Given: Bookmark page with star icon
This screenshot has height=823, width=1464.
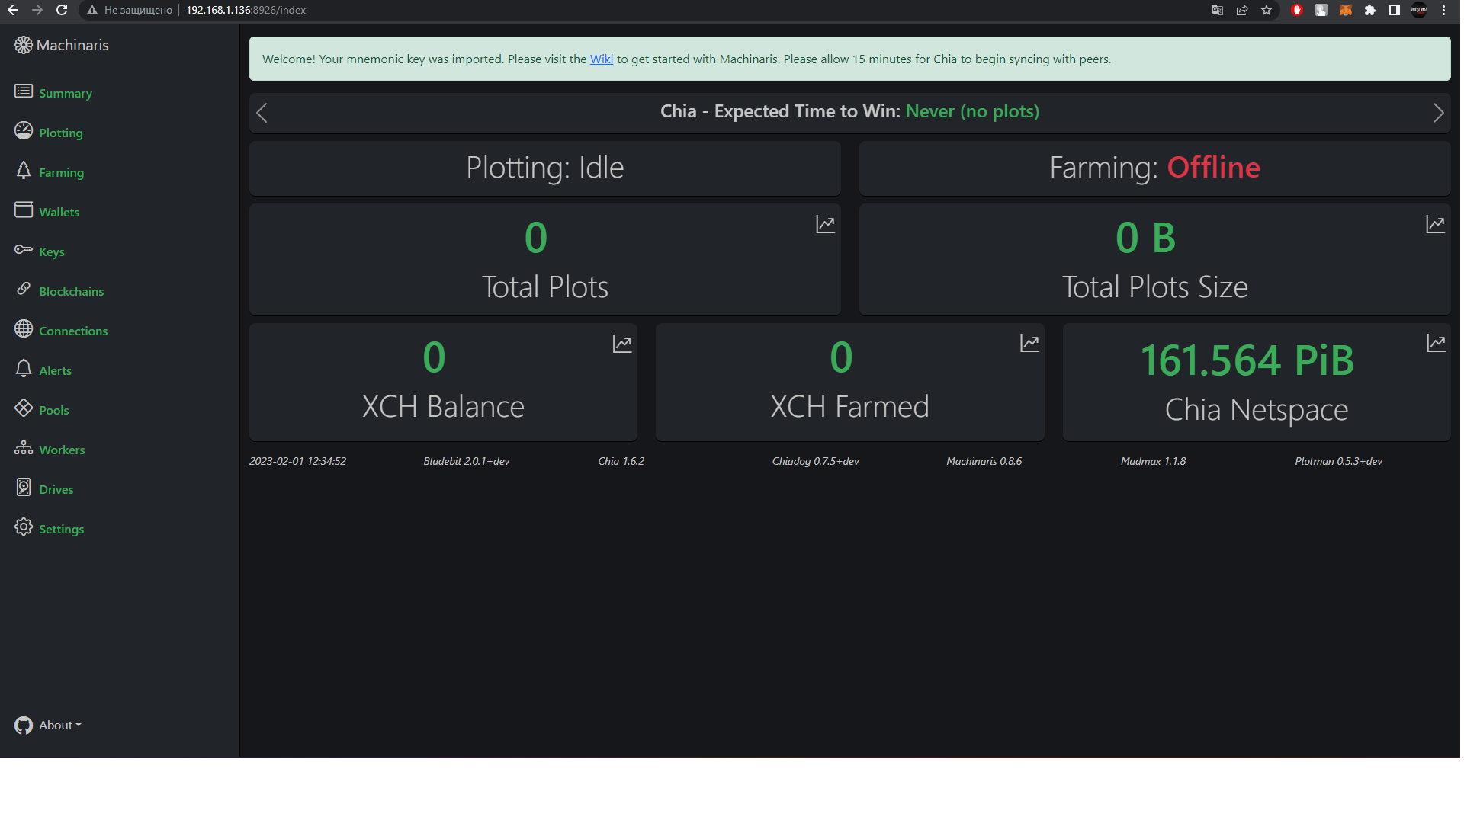Looking at the screenshot, I should coord(1267,10).
